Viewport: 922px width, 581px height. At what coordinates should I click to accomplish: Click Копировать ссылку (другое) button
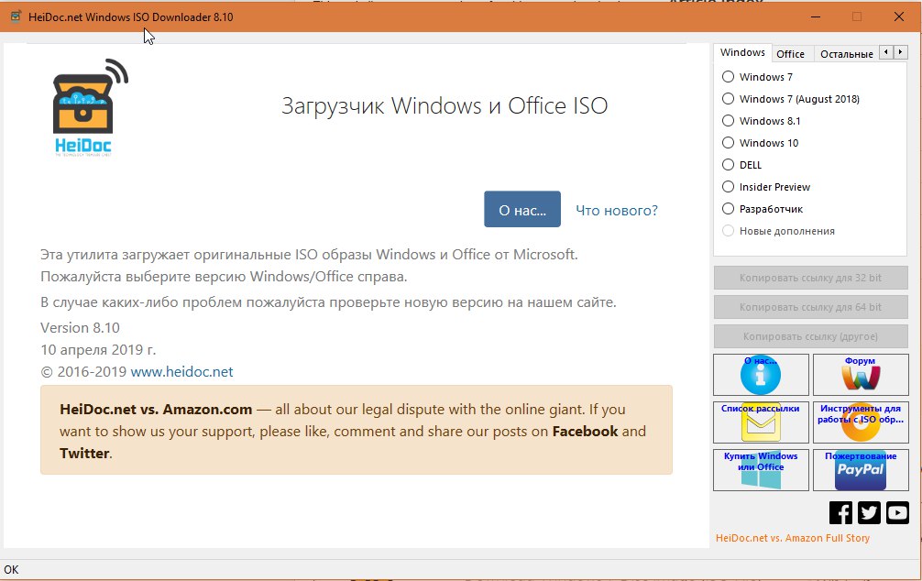click(x=810, y=336)
